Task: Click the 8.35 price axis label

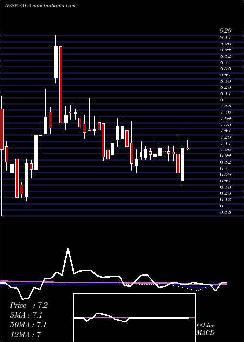Action: (225, 81)
